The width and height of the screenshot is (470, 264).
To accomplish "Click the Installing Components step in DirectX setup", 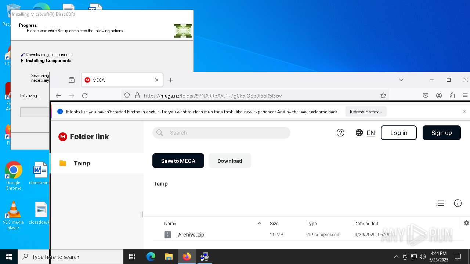I will (x=48, y=60).
